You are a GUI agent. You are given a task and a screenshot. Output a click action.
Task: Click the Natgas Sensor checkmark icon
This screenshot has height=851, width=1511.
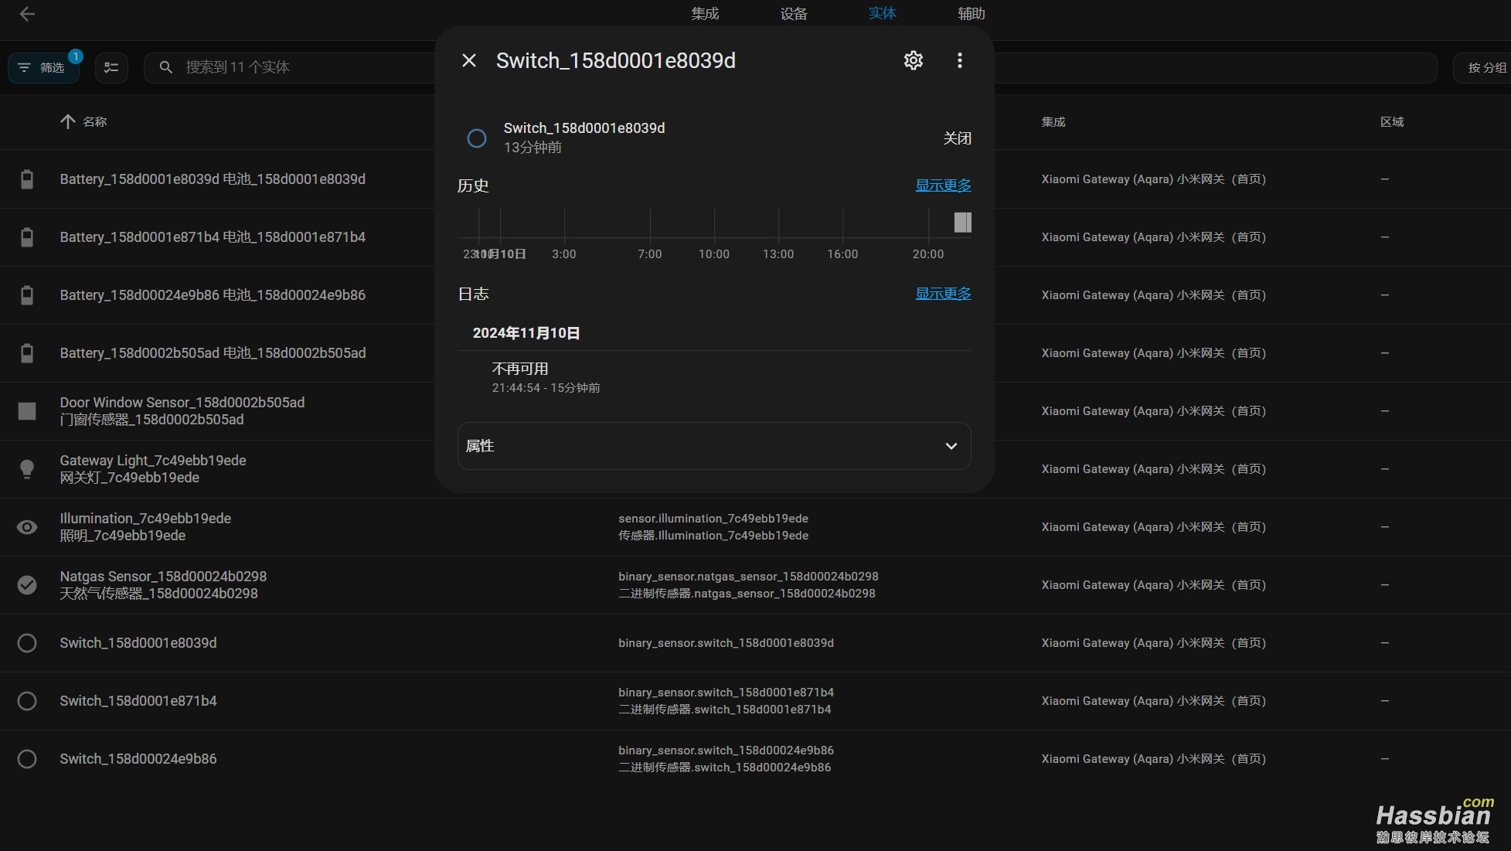(x=27, y=585)
